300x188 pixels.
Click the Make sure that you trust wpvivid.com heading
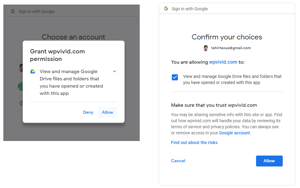coord(214,105)
